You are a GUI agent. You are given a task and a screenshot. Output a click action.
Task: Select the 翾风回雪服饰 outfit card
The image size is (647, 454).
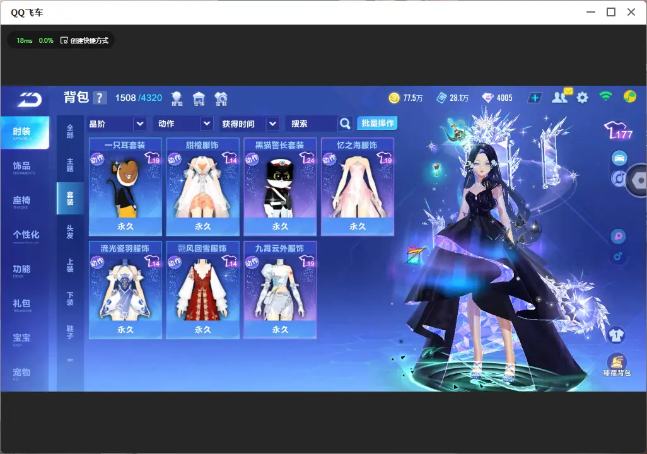click(202, 290)
